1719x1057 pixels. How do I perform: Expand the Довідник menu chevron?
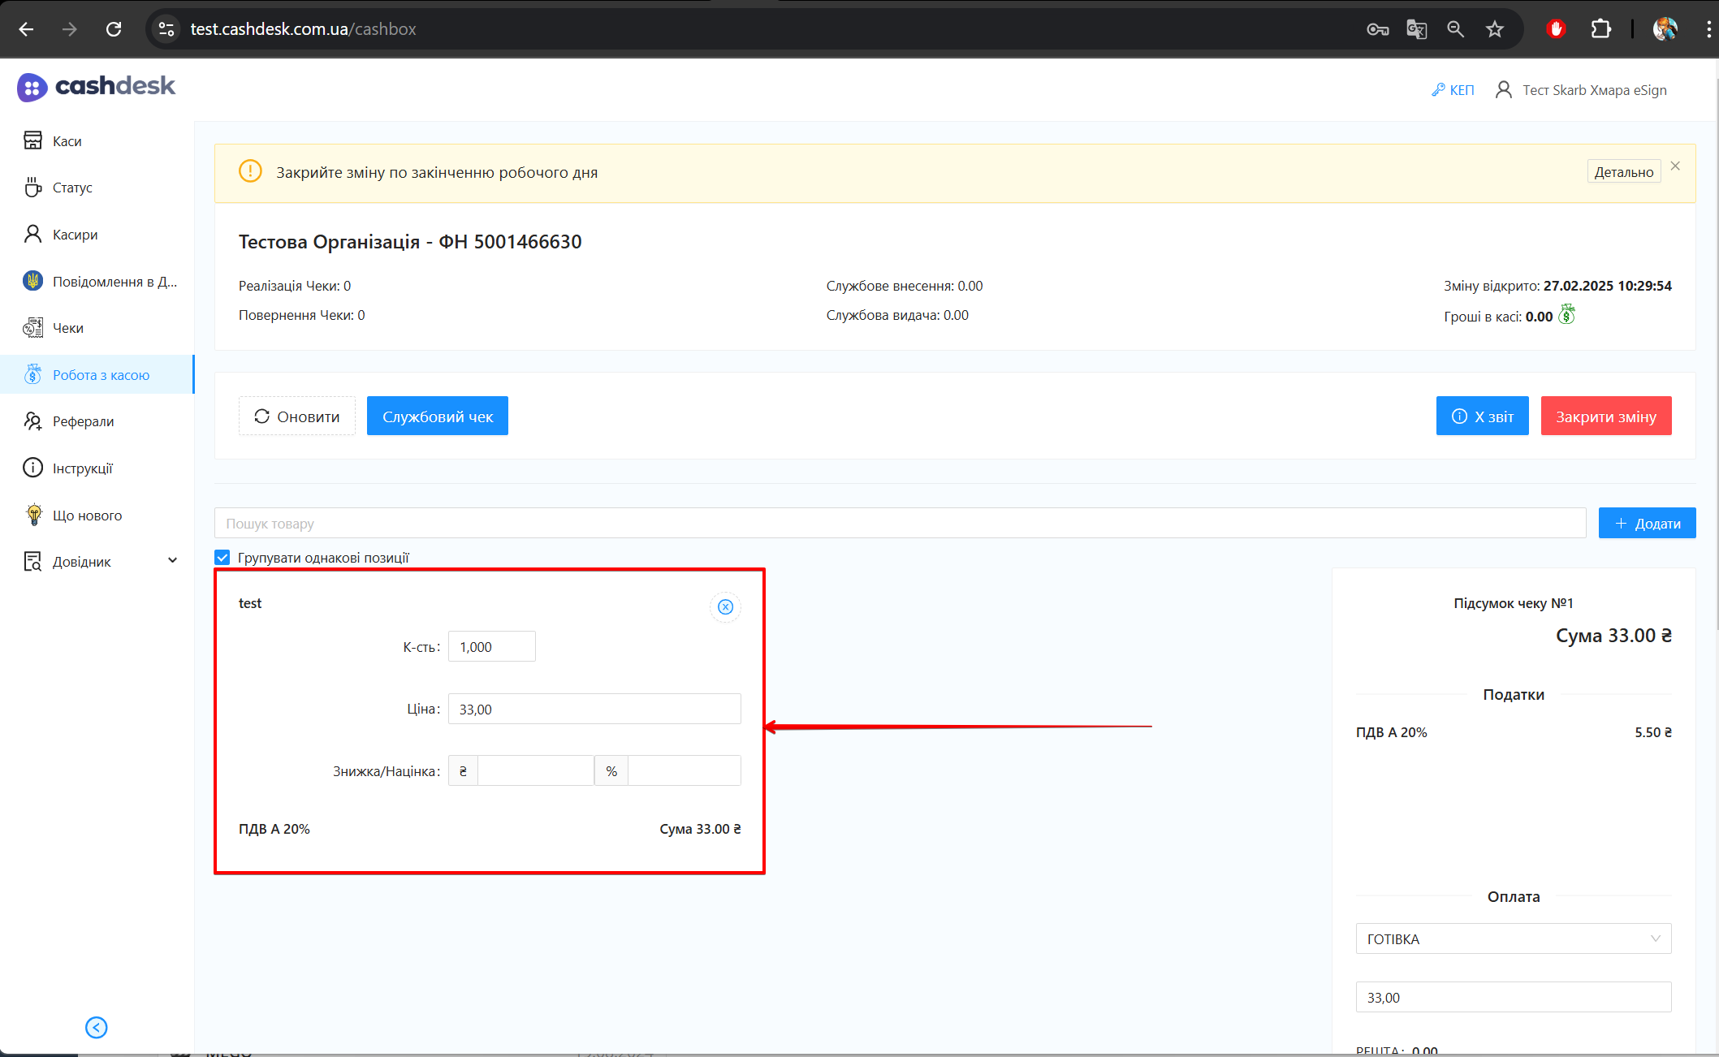[x=172, y=561]
